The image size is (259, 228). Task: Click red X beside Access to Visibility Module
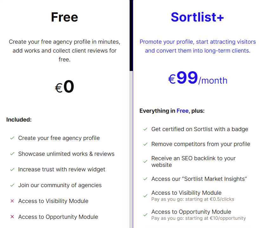click(x=12, y=201)
